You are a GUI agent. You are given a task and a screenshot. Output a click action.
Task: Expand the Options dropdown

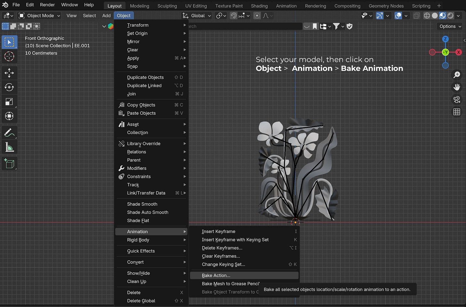pyautogui.click(x=450, y=26)
